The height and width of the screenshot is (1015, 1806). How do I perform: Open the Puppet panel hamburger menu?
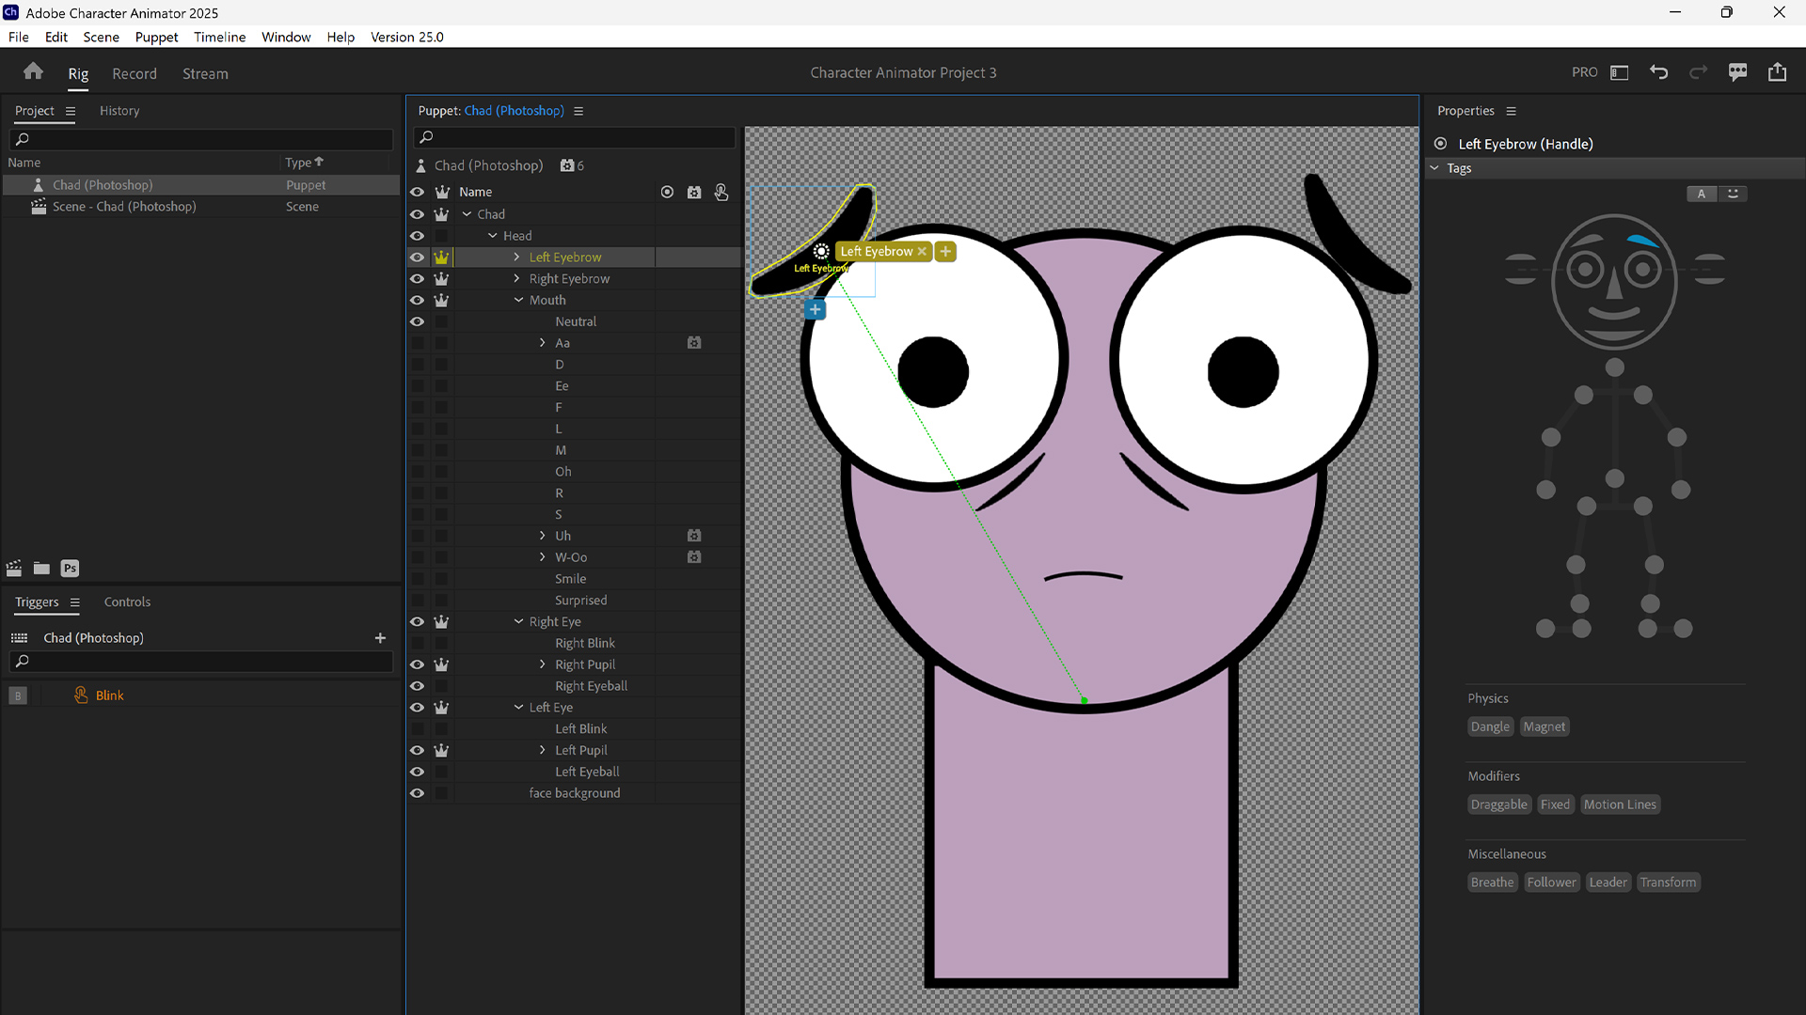pyautogui.click(x=578, y=111)
